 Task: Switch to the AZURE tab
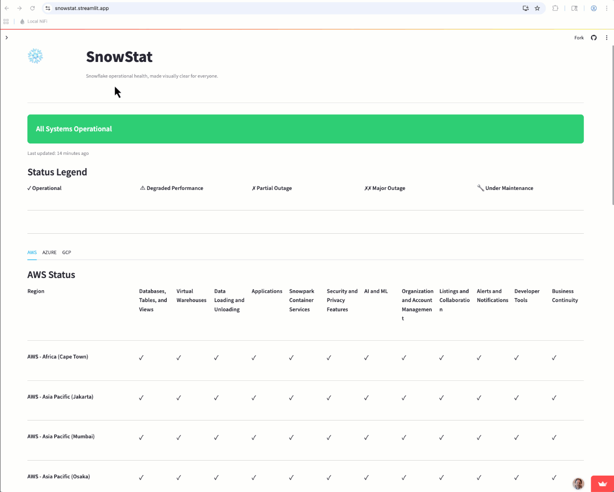pos(49,252)
